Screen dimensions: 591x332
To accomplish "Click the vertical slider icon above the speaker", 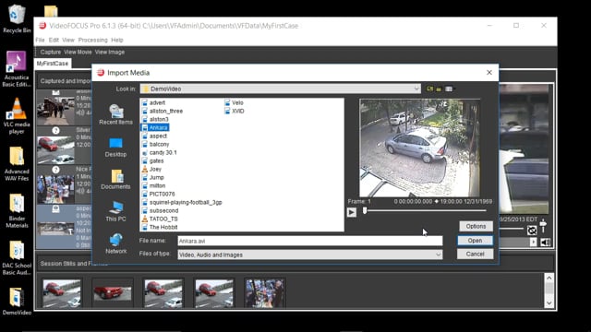I will (x=543, y=225).
